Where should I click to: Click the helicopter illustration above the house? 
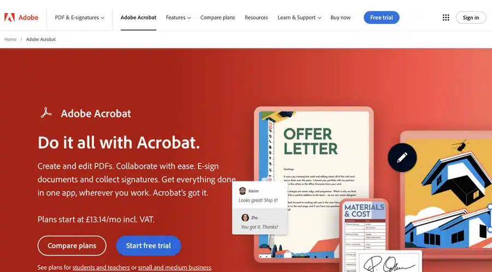460,146
